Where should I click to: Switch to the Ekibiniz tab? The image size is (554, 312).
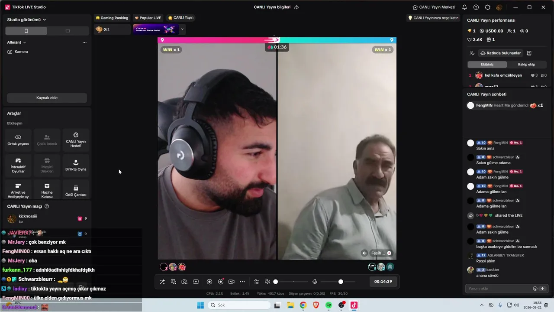click(x=487, y=65)
